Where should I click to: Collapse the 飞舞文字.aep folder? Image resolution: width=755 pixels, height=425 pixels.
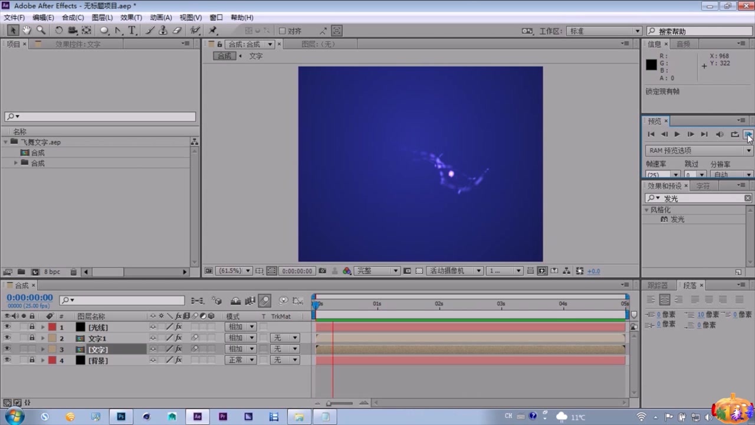5,142
